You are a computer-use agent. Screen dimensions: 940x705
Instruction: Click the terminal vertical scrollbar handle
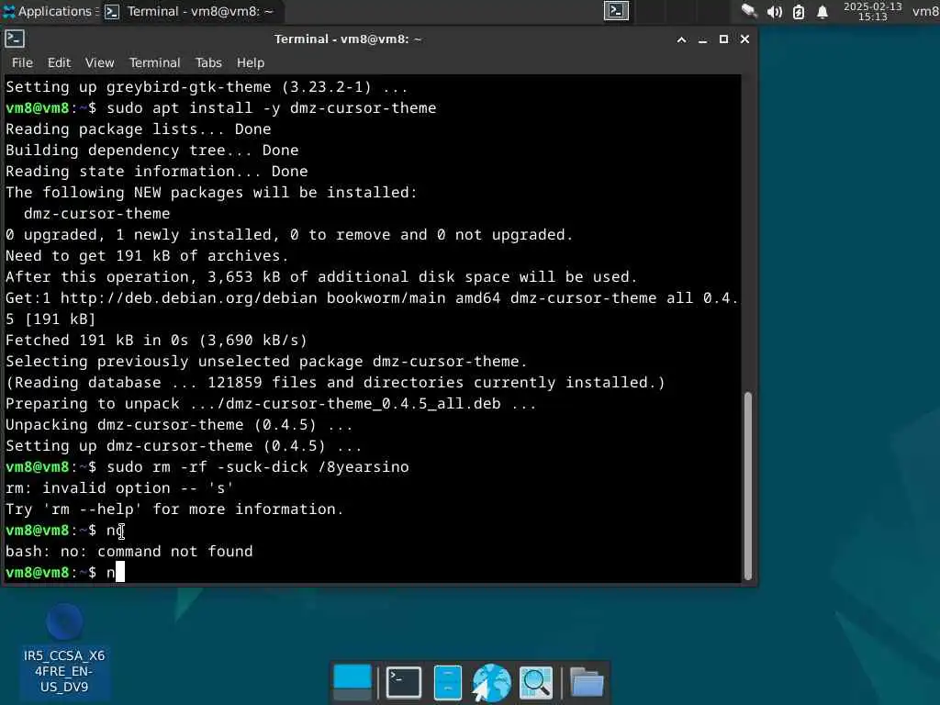pyautogui.click(x=747, y=486)
